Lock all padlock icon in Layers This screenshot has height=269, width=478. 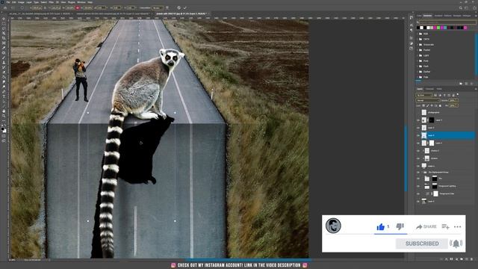tap(440, 105)
